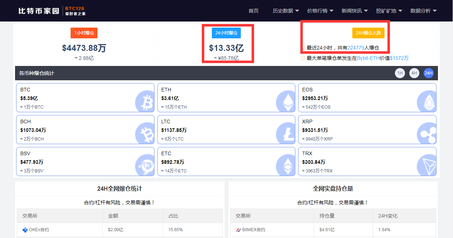This screenshot has width=453, height=238.
Task: Go to 首页 in navigation bar
Action: pos(253,11)
